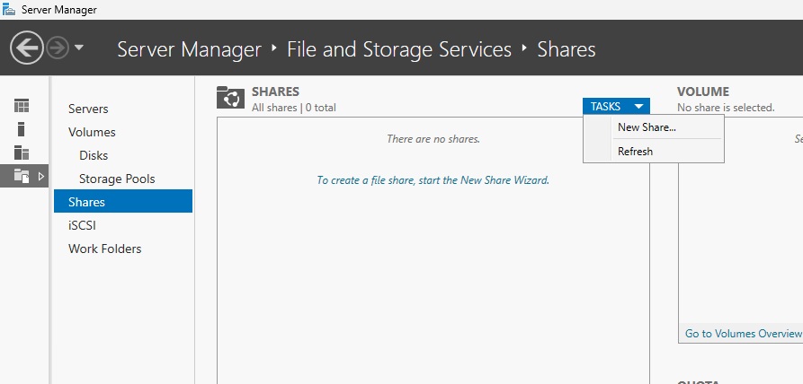
Task: Select the Local Server sidebar icon
Action: point(21,129)
